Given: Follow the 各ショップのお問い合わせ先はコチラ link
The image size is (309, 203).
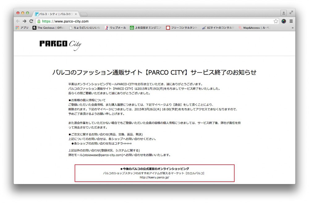Looking at the screenshot, I should [x=101, y=143].
